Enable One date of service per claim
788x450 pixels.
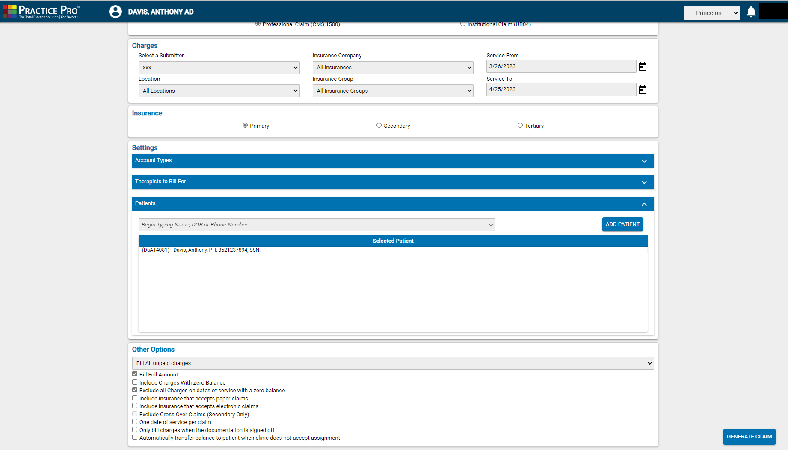click(x=135, y=421)
